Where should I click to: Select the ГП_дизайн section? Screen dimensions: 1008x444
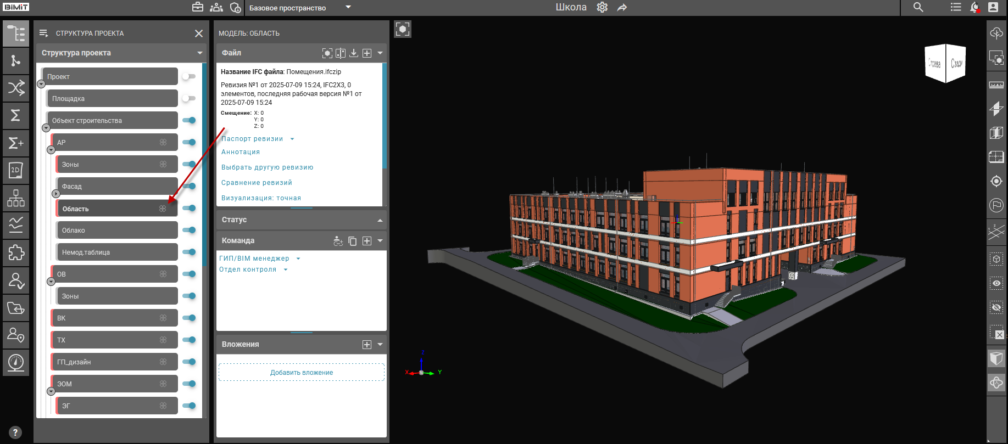pyautogui.click(x=114, y=362)
